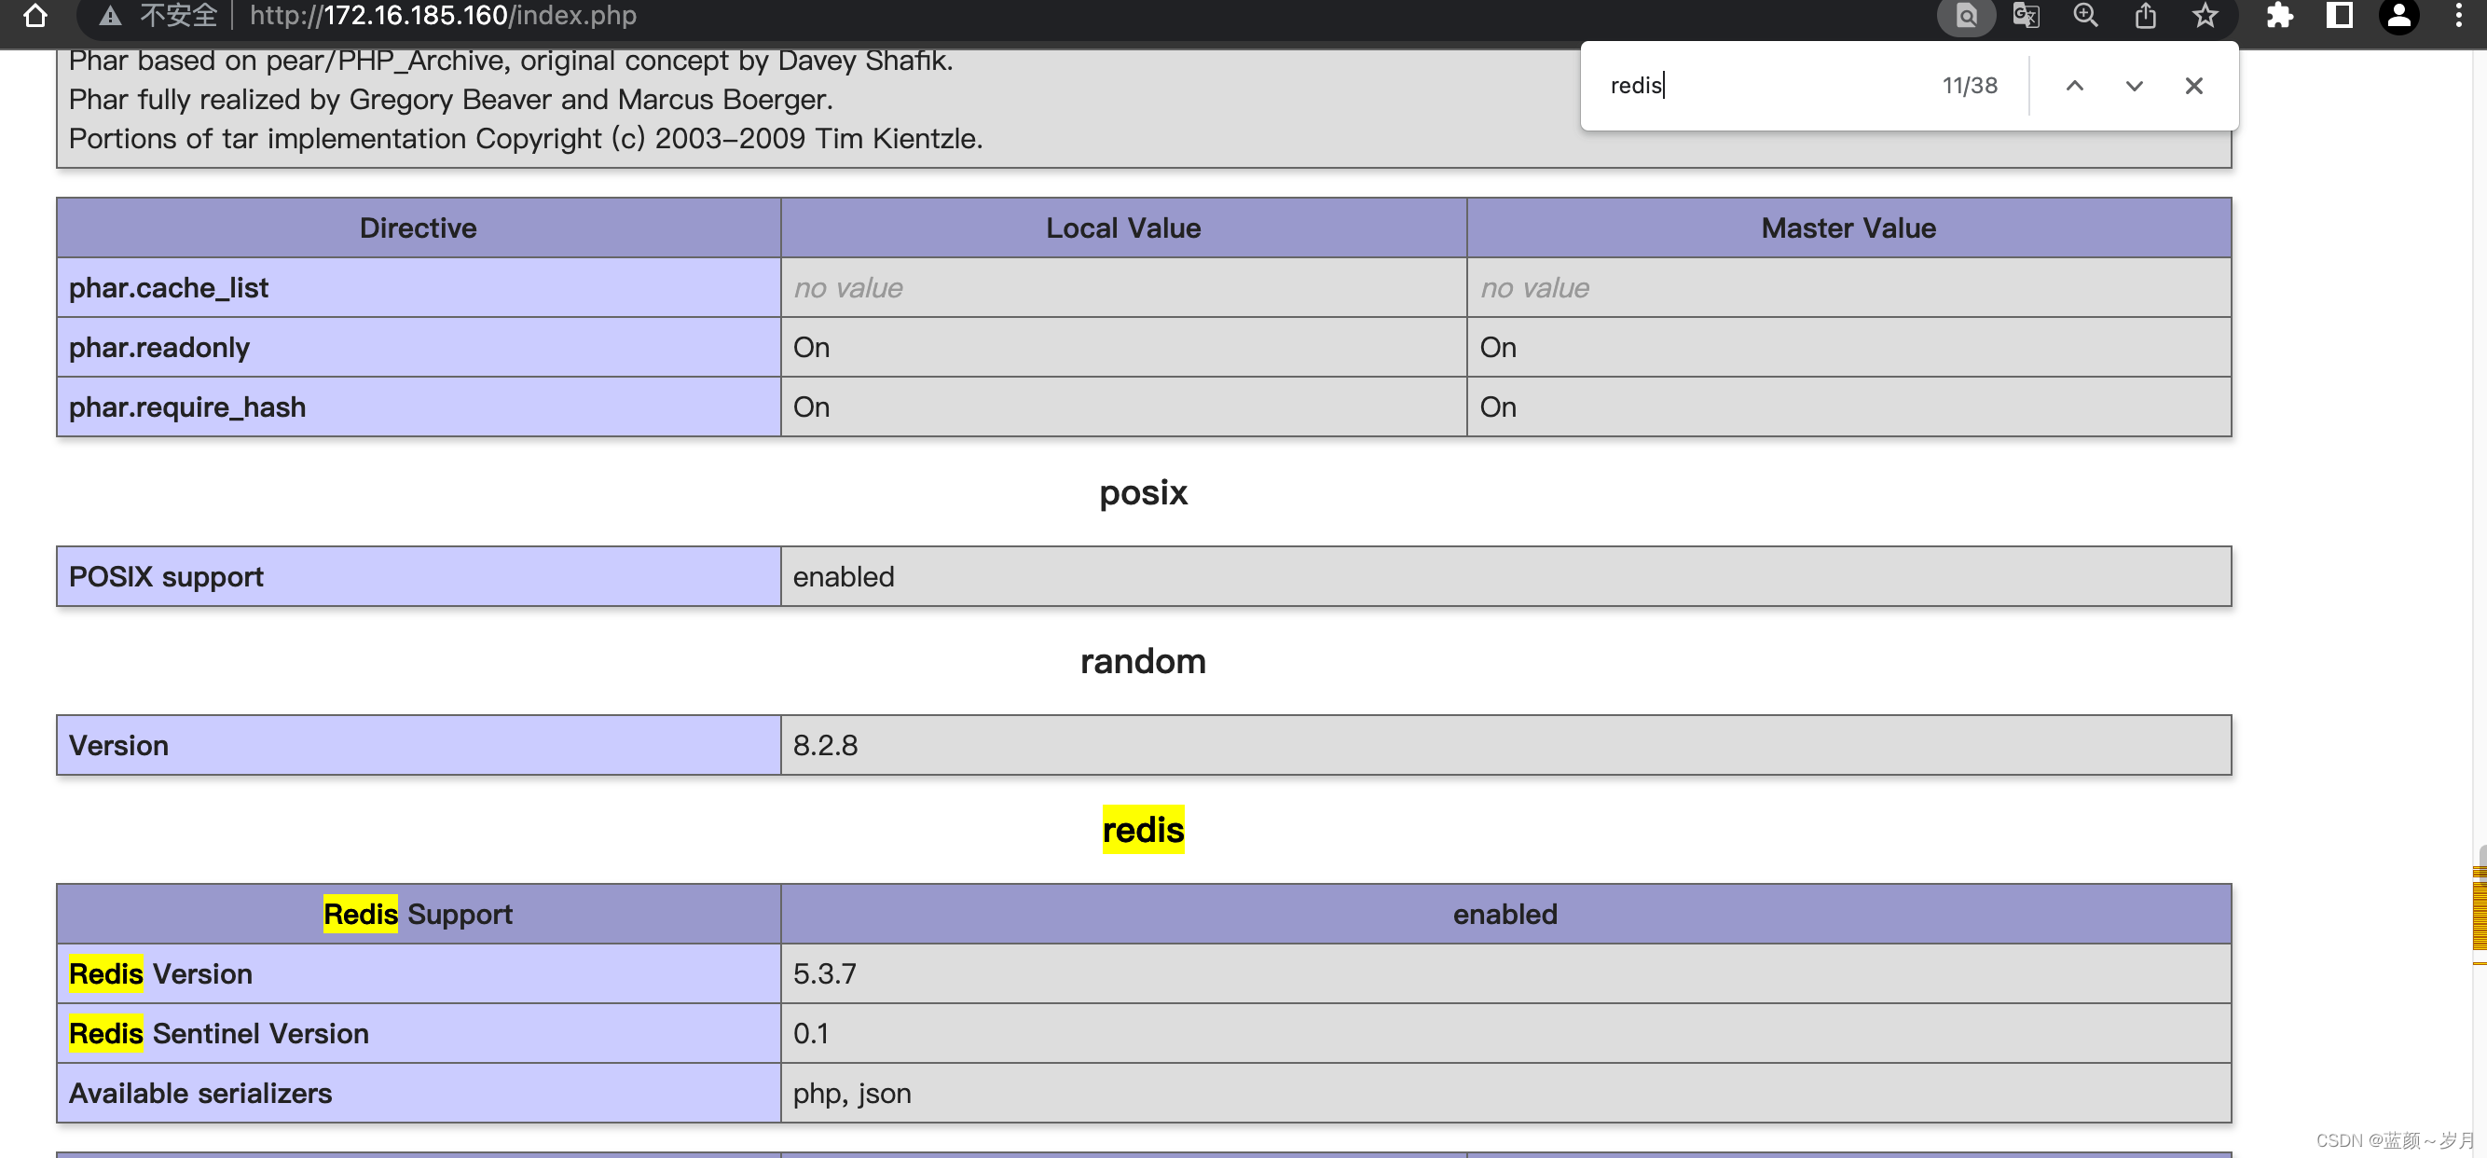Click the highlighted 'redis' section heading

pos(1143,830)
